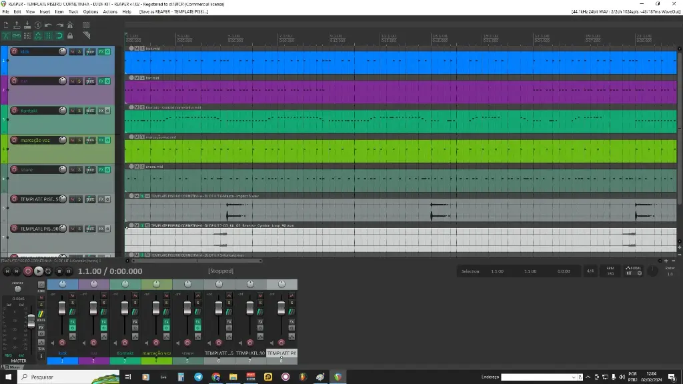Viewport: 683px width, 384px height.
Task: Click the BPM tempo field
Action: click(x=610, y=271)
